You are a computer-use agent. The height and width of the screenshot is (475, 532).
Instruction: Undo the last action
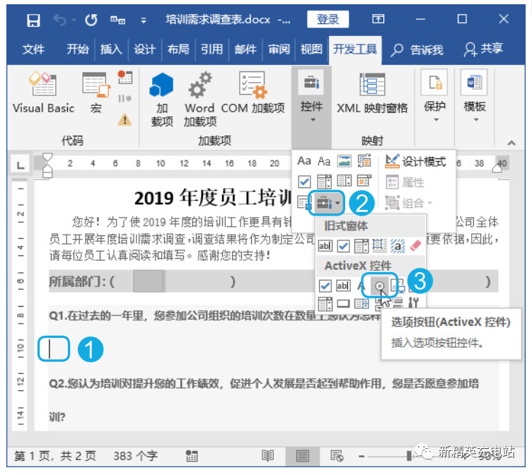(59, 20)
